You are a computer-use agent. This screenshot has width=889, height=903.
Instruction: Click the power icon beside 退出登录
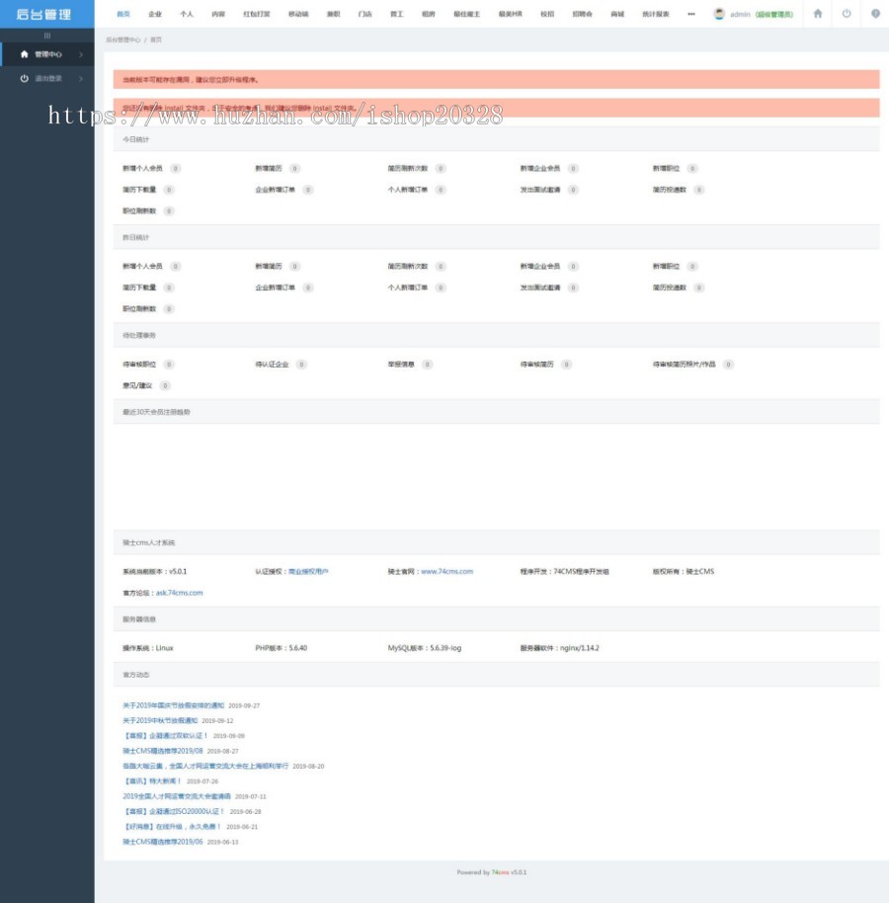pos(25,78)
